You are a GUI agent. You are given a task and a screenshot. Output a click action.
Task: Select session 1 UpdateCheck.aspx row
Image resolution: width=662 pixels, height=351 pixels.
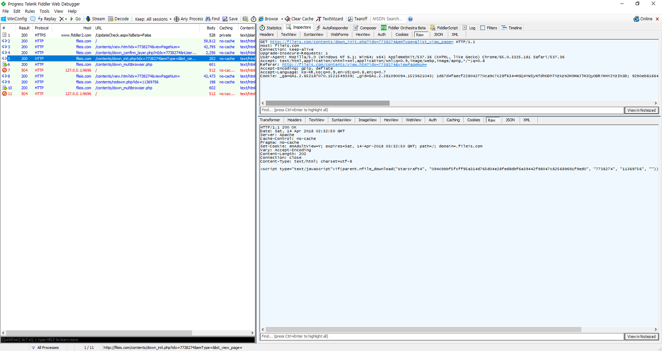128,35
